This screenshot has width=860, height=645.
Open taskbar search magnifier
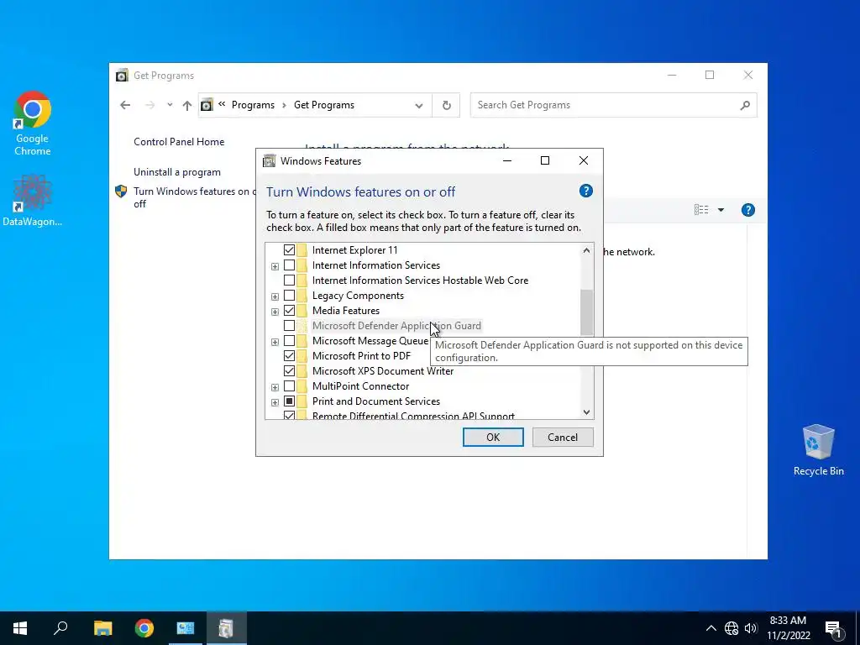click(x=60, y=628)
